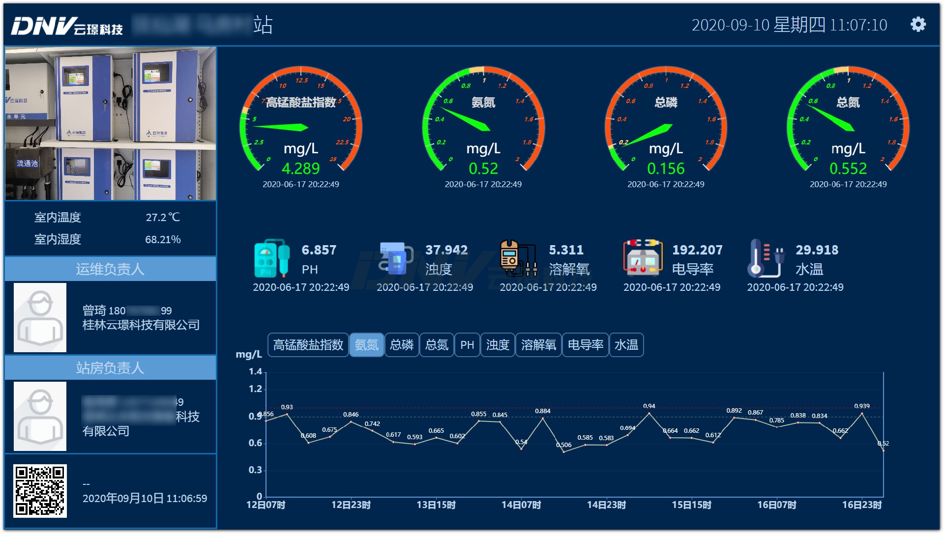Click the dissolved oxygen (溶解氧) meter icon

pos(518,258)
